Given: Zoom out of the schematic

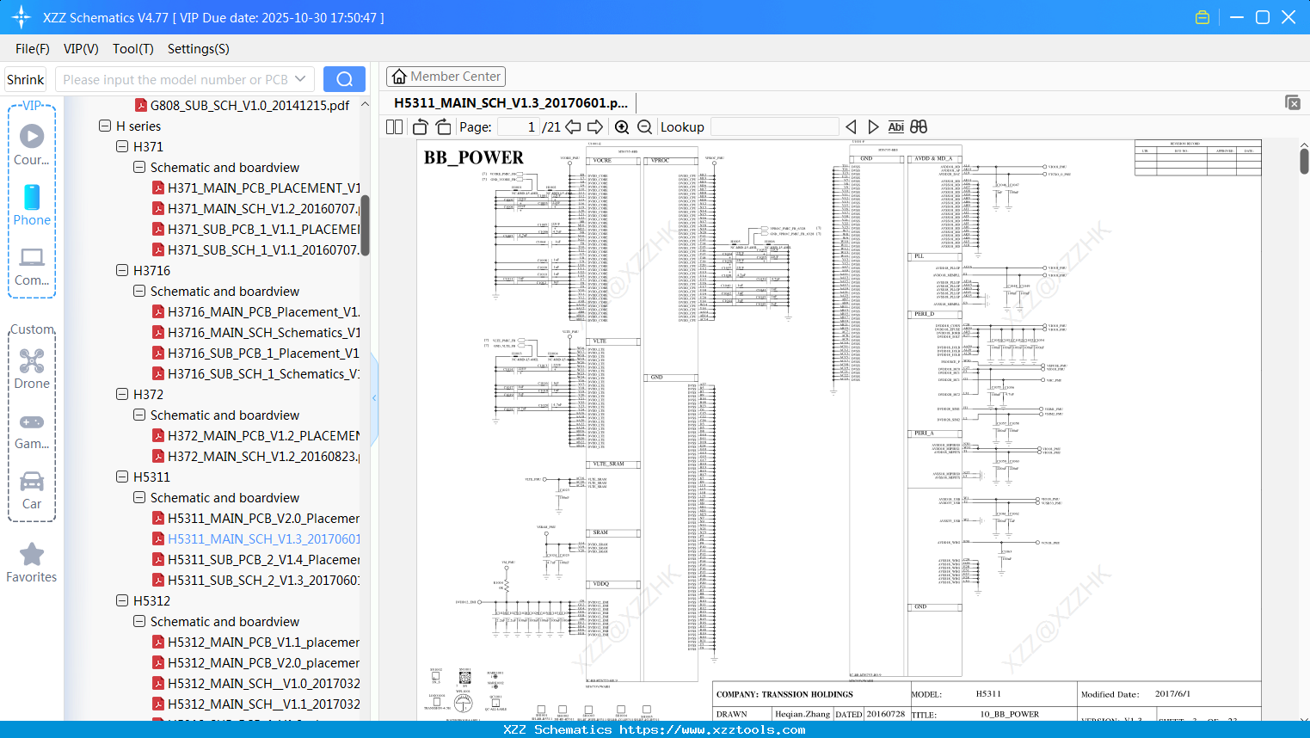Looking at the screenshot, I should (643, 126).
